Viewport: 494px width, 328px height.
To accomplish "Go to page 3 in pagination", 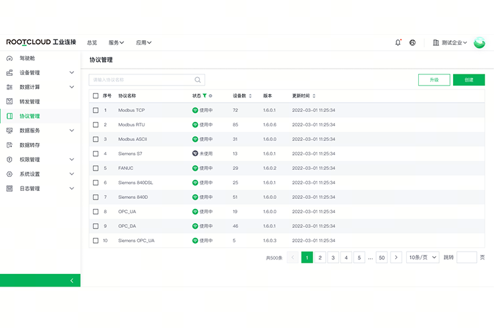I will coord(333,258).
